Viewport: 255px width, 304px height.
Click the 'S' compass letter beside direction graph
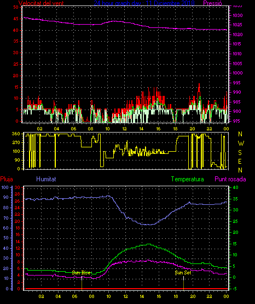point(240,153)
